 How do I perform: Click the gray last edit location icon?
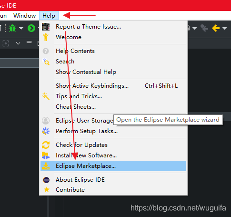(x=204, y=28)
